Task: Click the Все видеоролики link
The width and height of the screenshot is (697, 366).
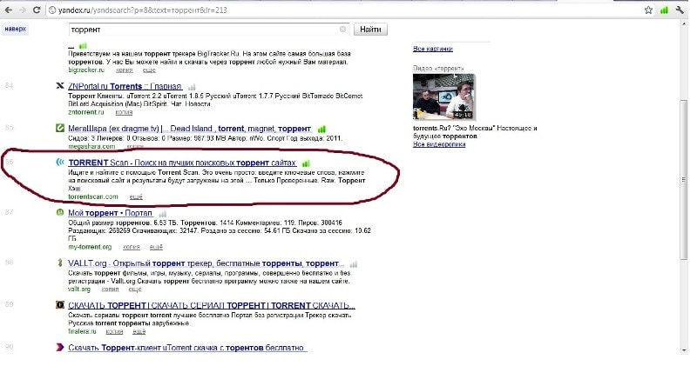Action: tap(439, 144)
